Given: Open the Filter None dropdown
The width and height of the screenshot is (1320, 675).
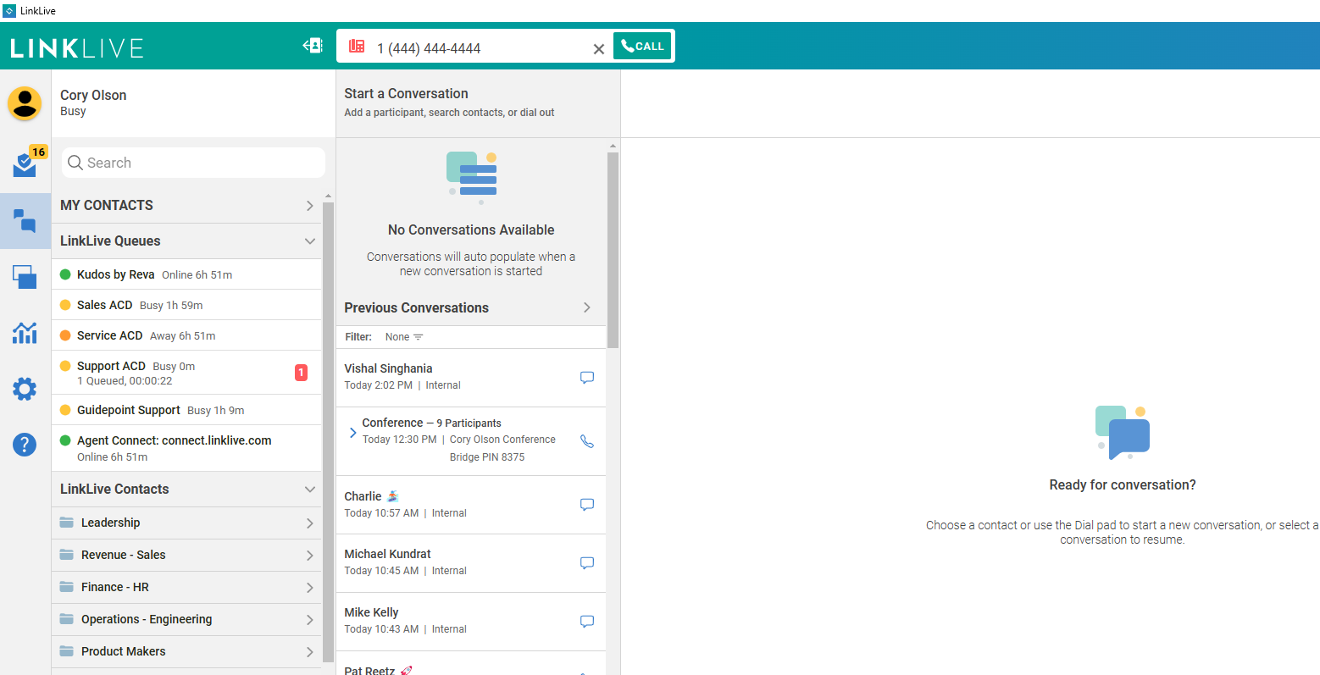Looking at the screenshot, I should click(404, 337).
